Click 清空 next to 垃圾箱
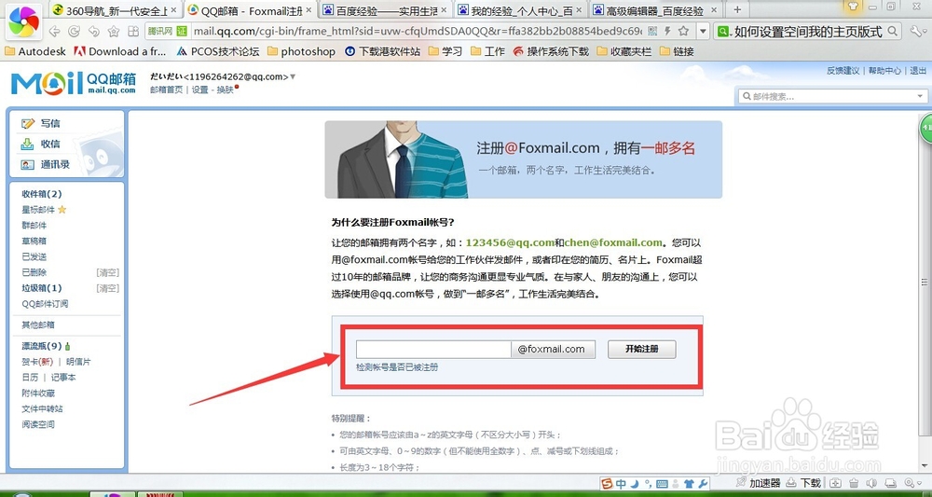The height and width of the screenshot is (497, 932). click(107, 288)
